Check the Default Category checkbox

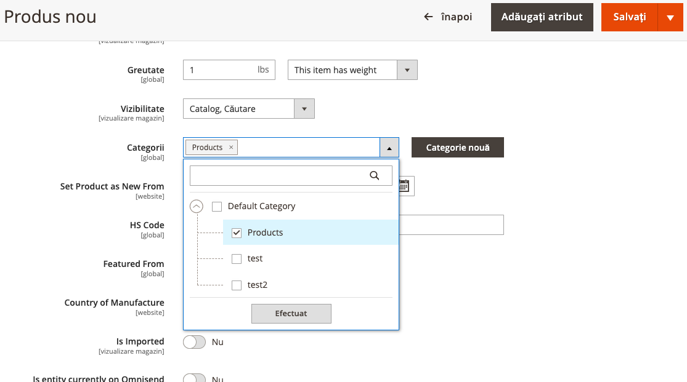(217, 207)
